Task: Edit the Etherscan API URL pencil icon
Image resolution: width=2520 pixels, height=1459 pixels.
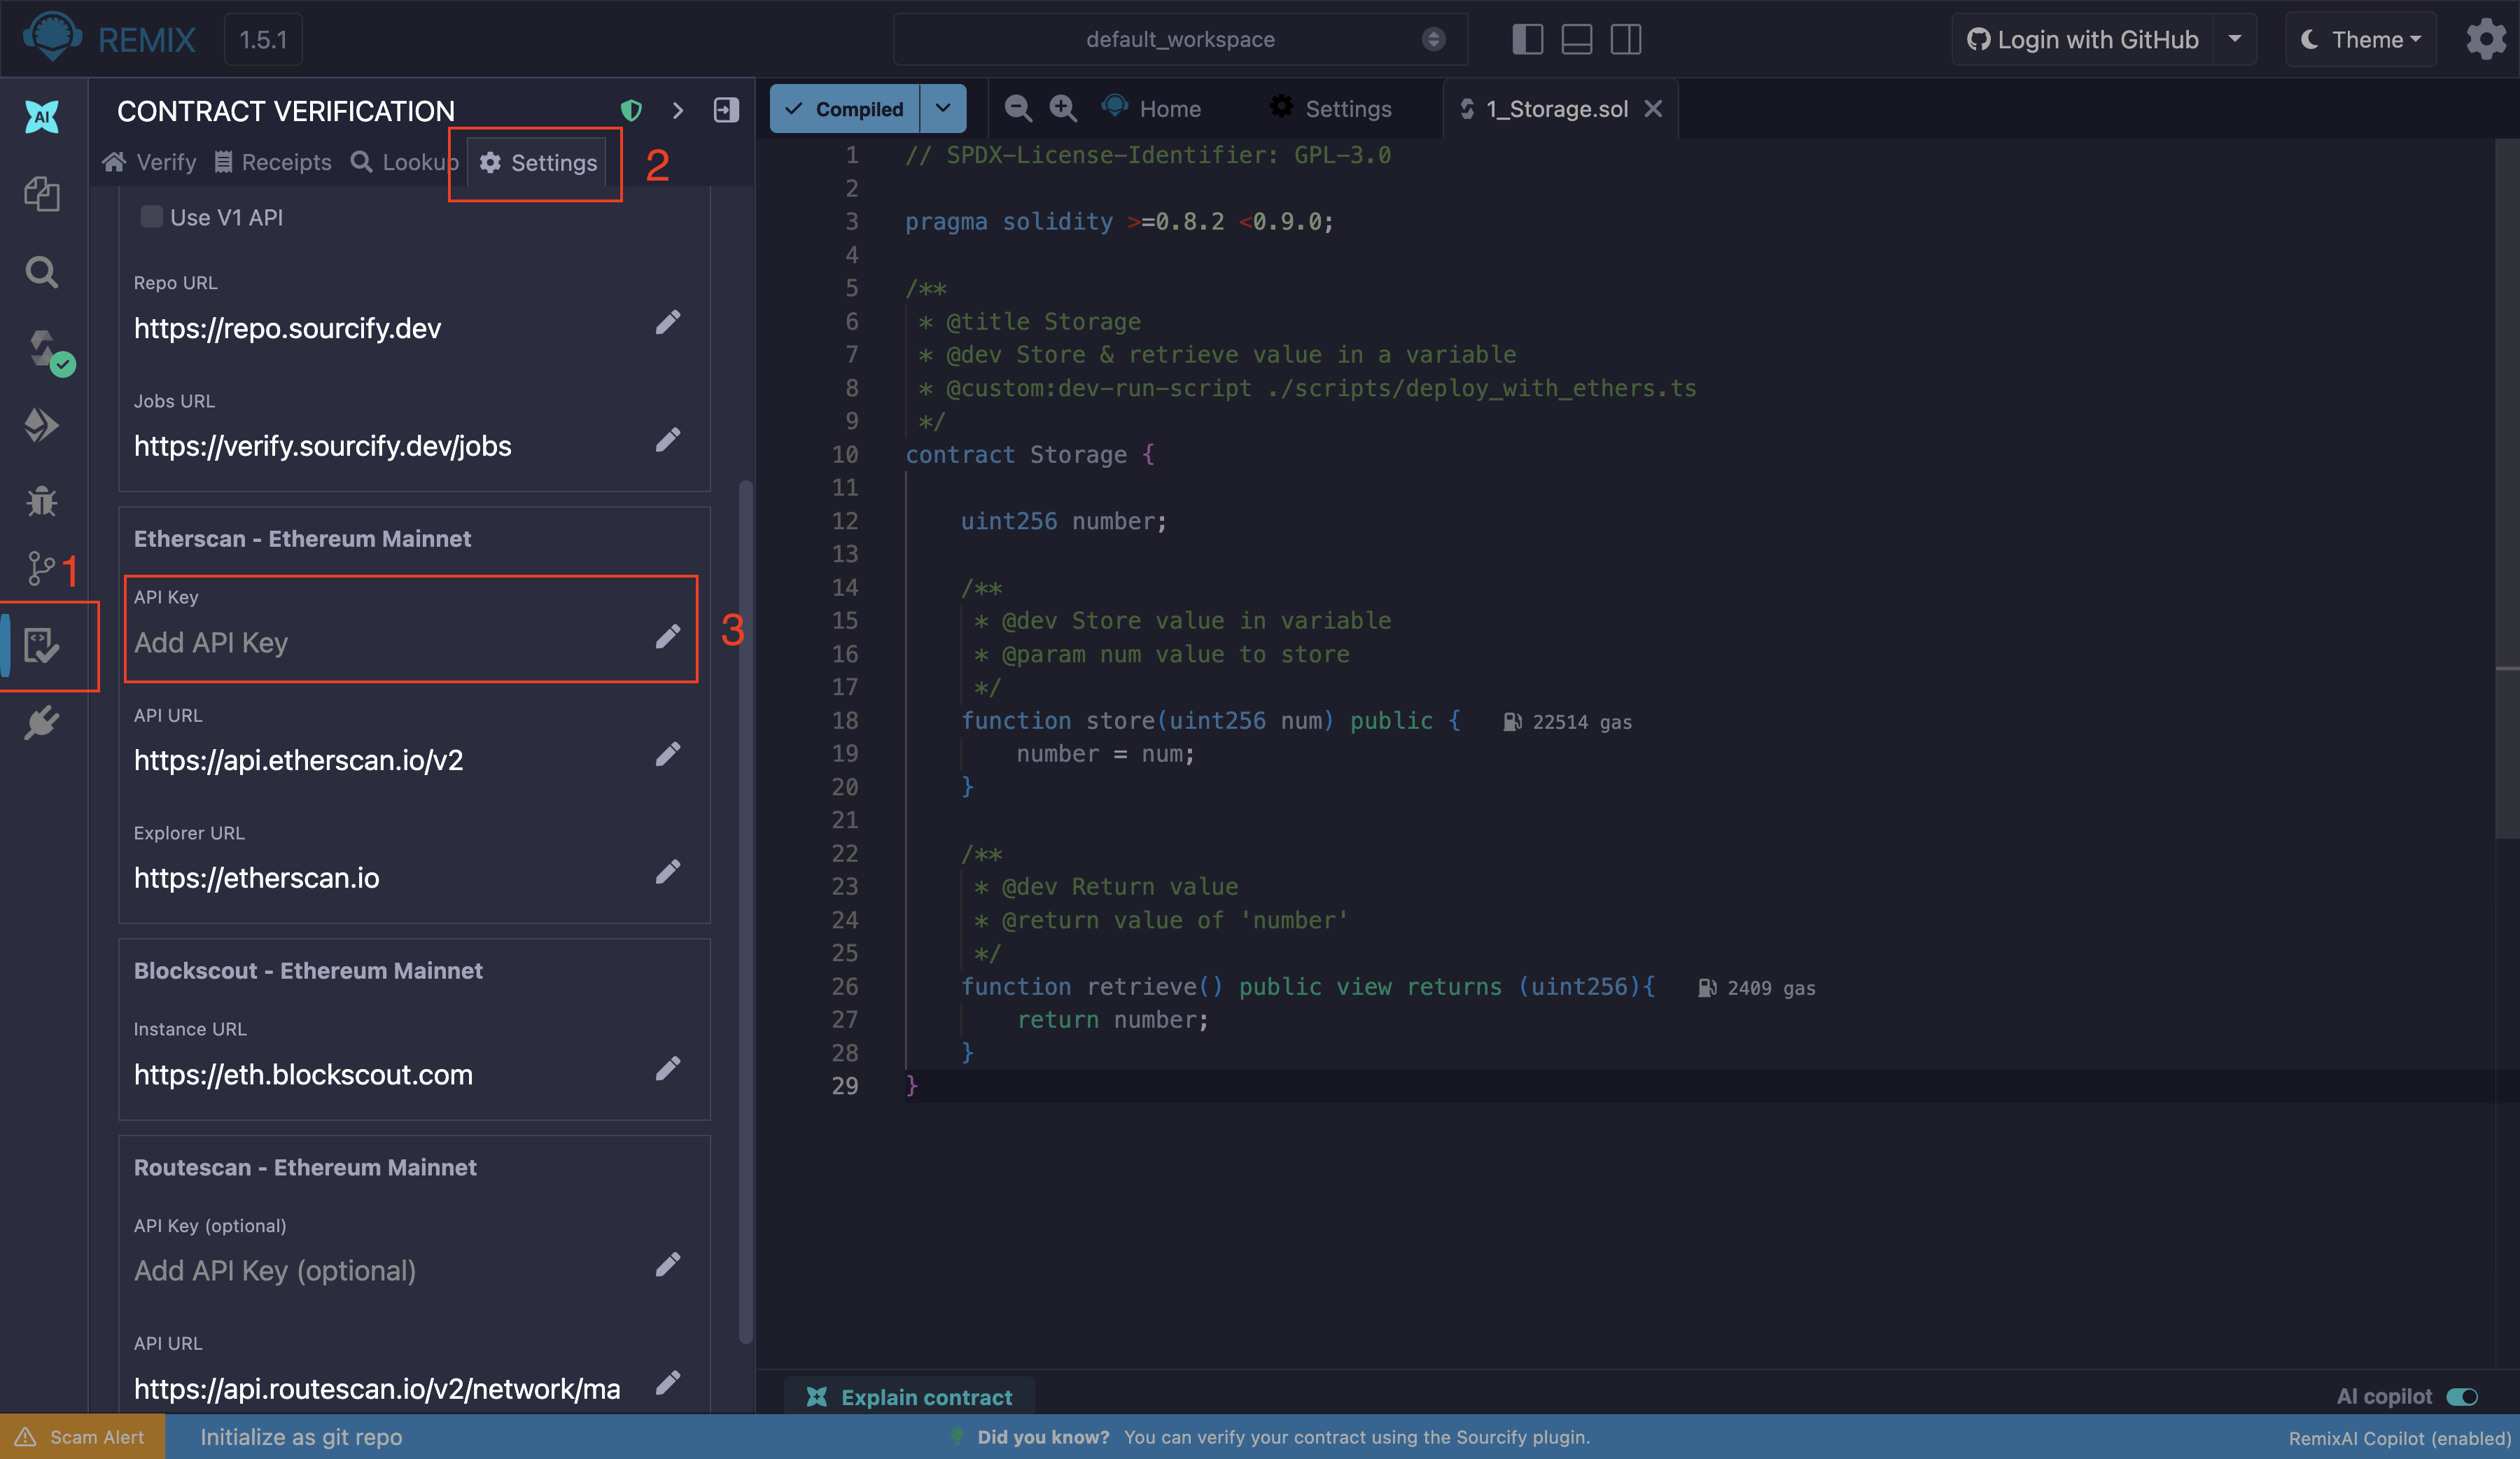Action: (x=668, y=754)
